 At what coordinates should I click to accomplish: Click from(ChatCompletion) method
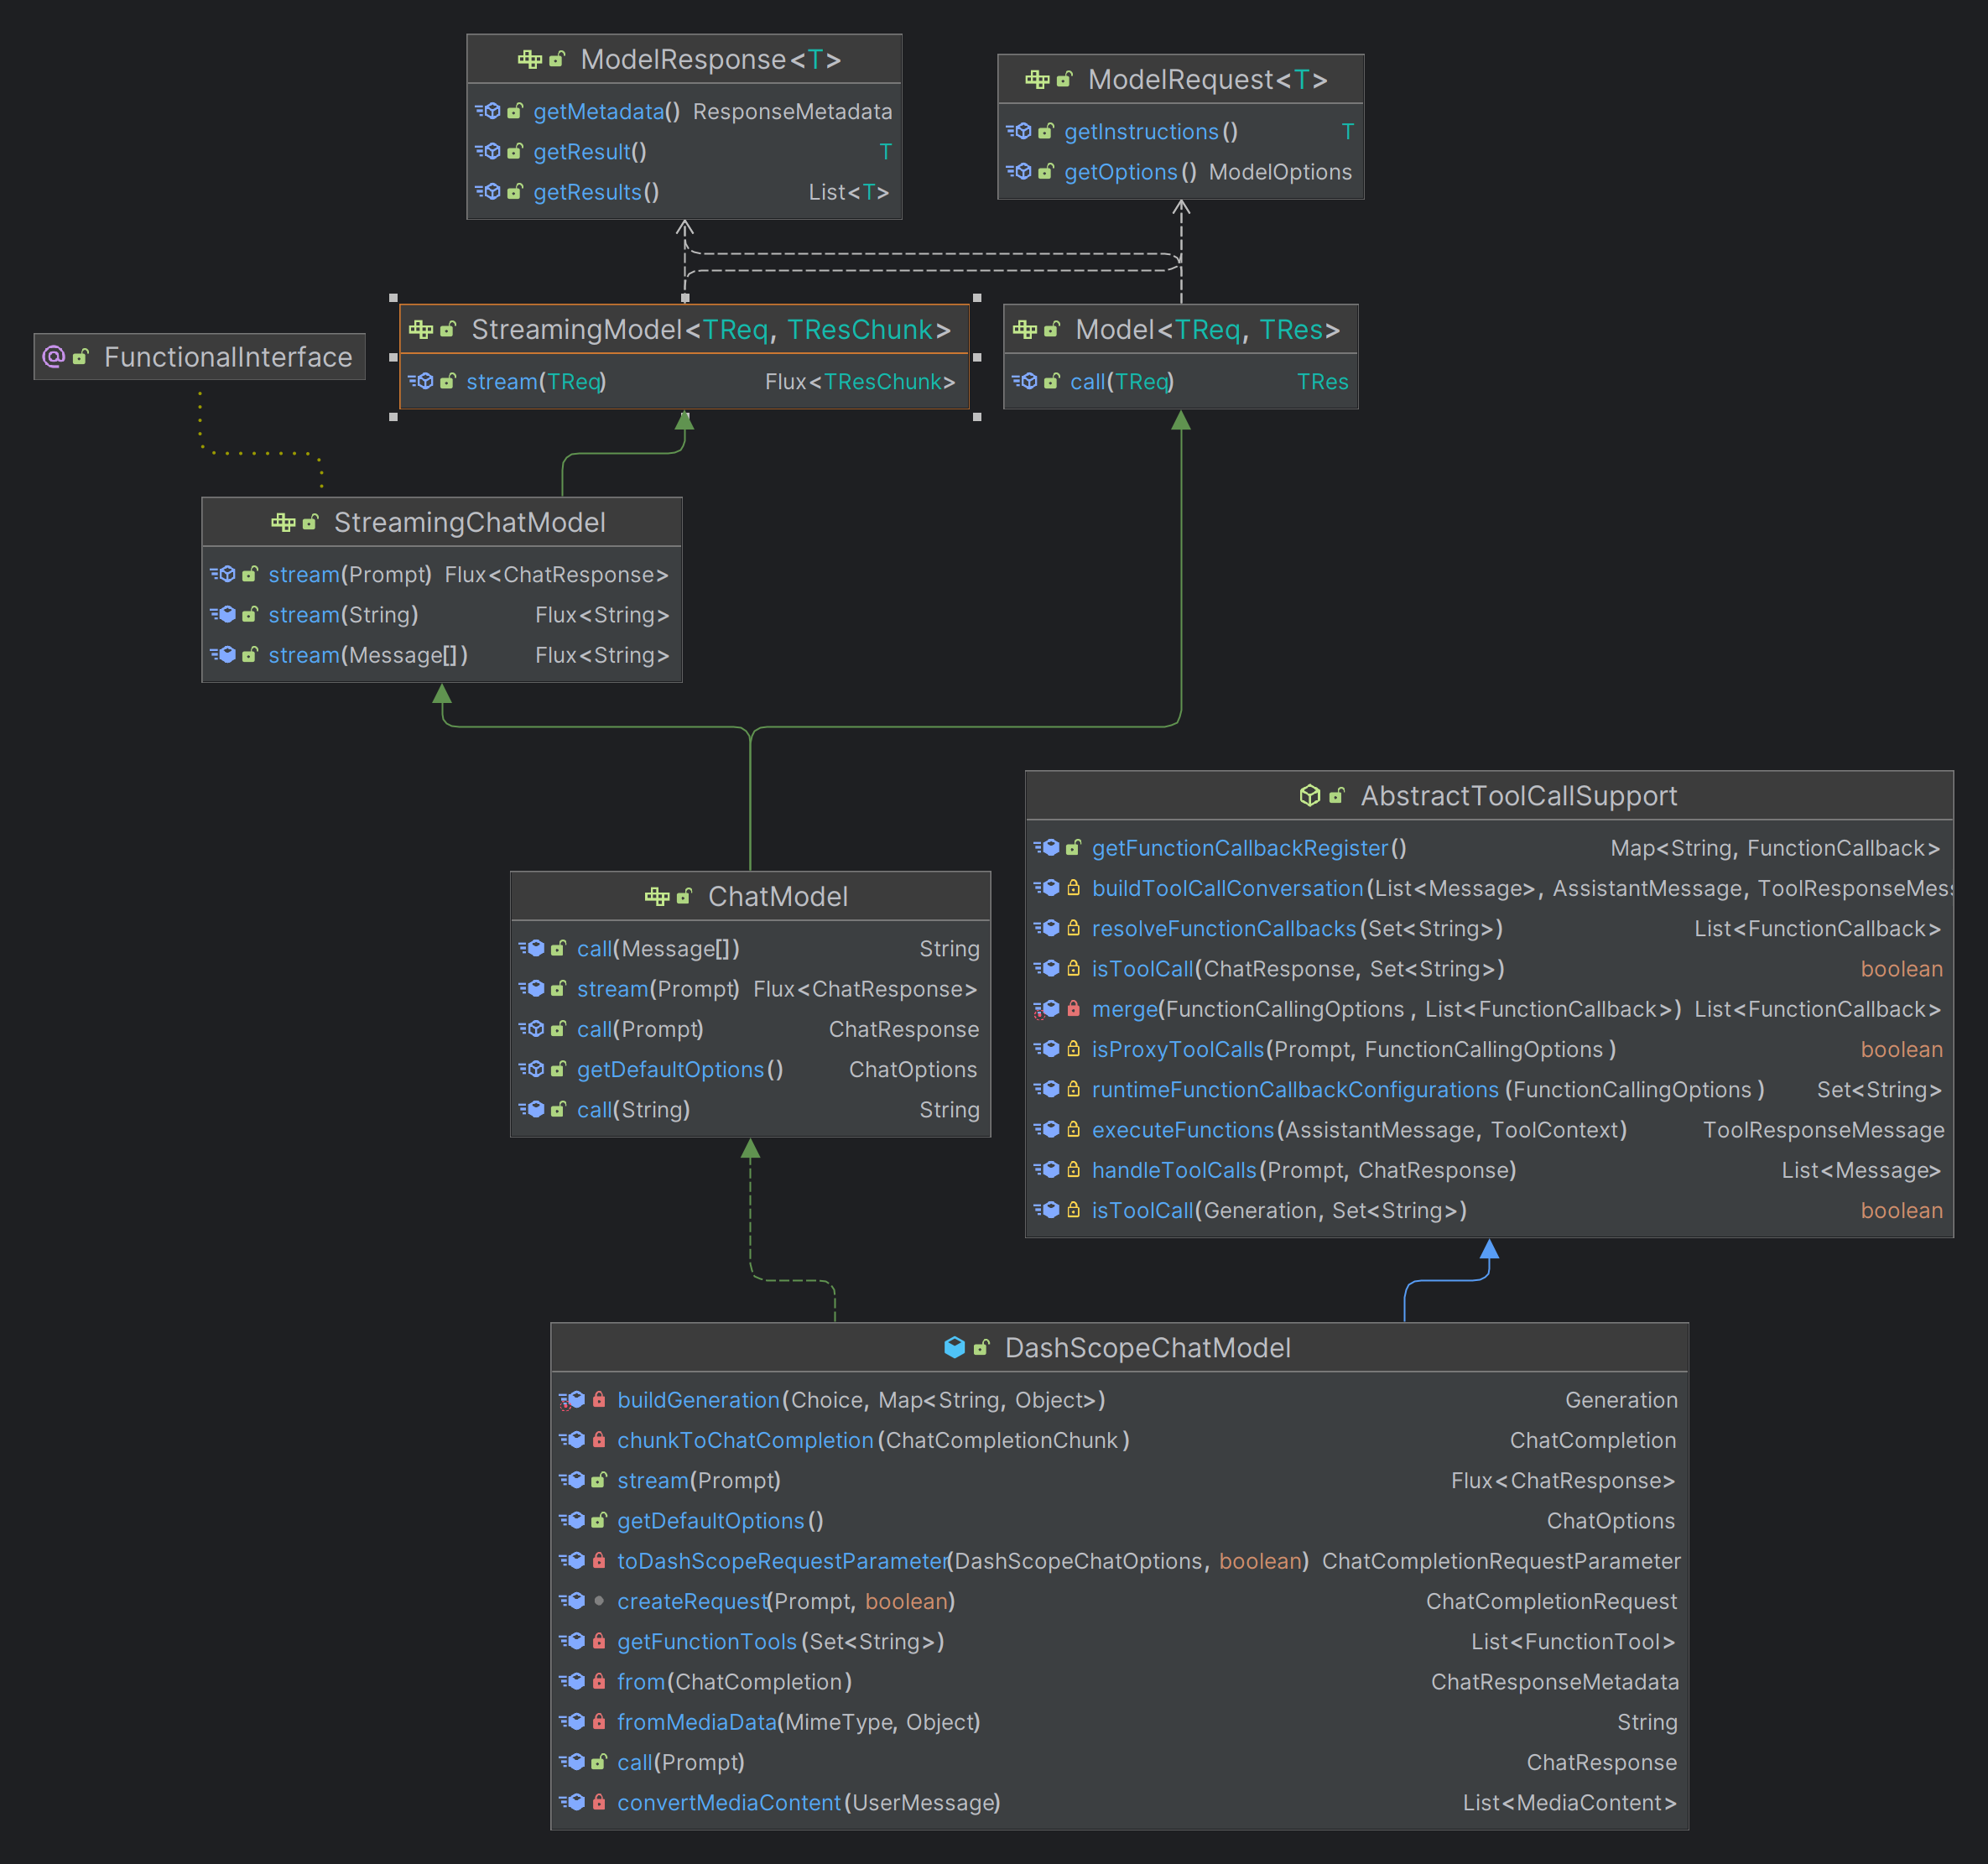click(x=735, y=1682)
